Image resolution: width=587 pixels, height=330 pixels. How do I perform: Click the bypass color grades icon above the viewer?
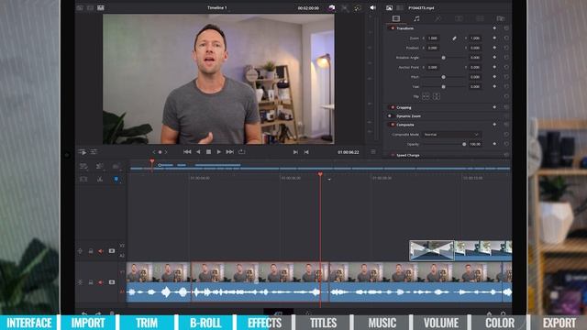coord(332,7)
